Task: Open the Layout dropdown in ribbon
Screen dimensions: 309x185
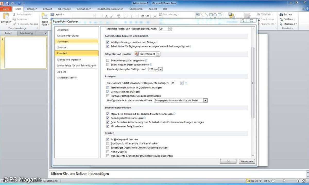Action: tap(57, 15)
